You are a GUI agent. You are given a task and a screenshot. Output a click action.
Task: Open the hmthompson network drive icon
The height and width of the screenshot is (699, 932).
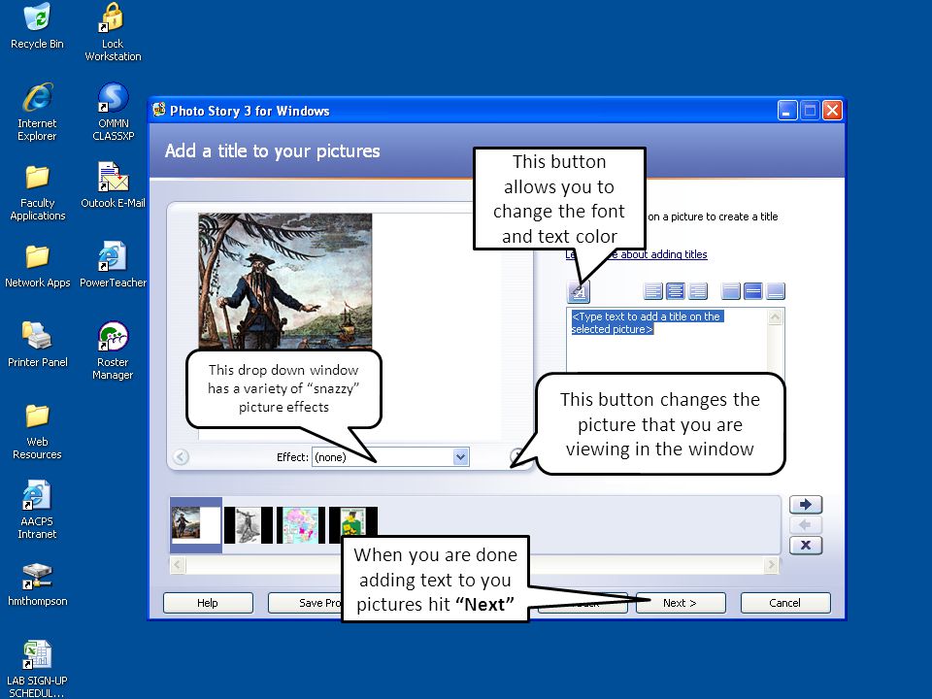37,584
